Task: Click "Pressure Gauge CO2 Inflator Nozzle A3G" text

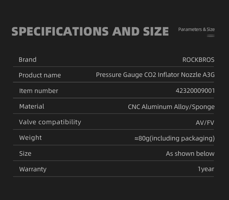Action: [155, 75]
